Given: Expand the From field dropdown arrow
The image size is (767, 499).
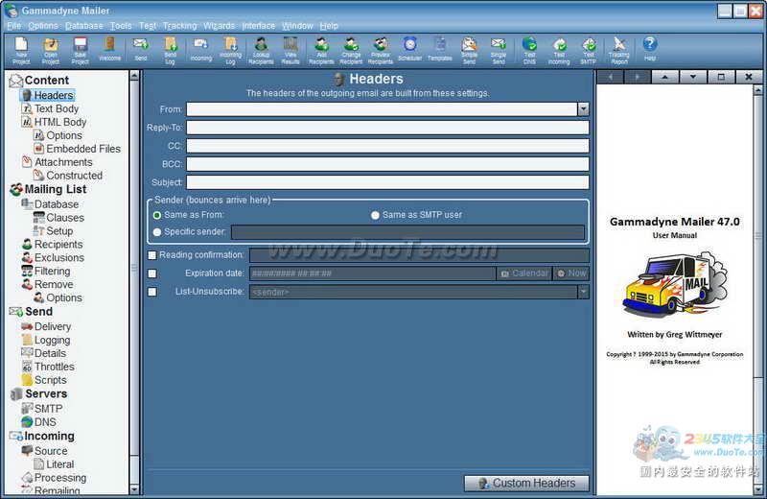Looking at the screenshot, I should [x=583, y=109].
